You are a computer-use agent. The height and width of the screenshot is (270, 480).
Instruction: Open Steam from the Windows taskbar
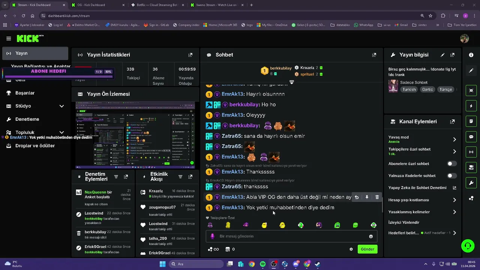click(318, 264)
